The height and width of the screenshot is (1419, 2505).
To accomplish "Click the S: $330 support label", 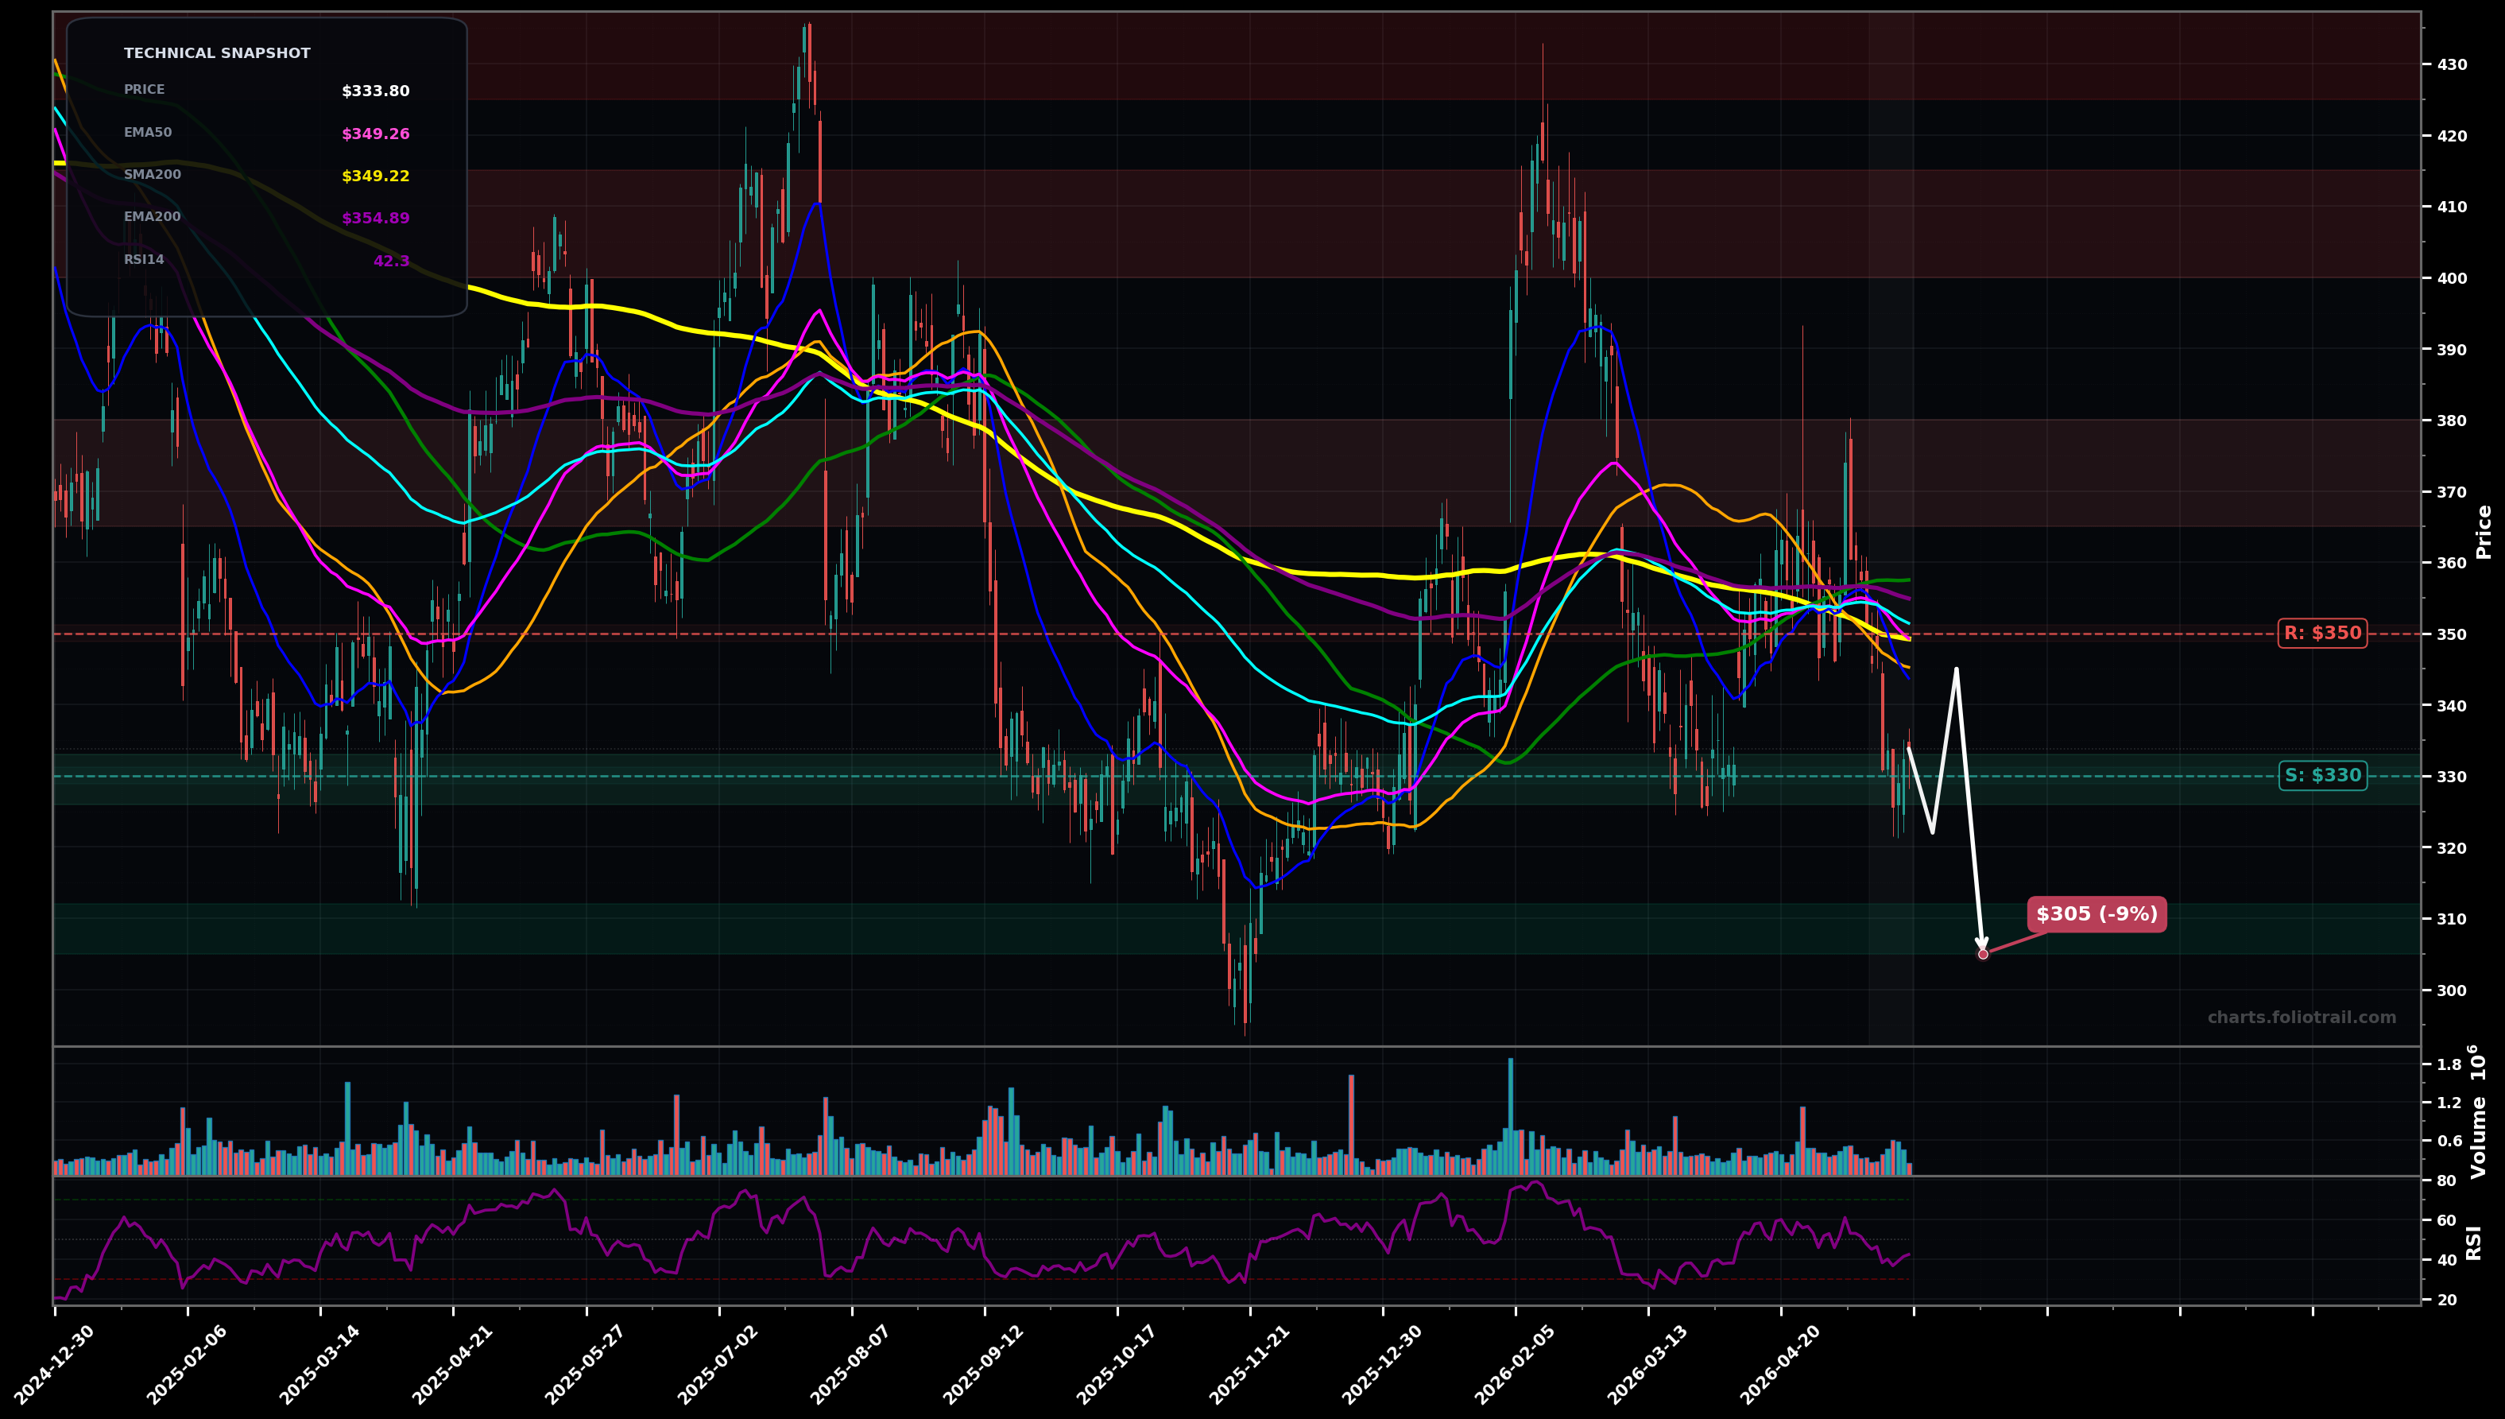I will [x=2323, y=776].
